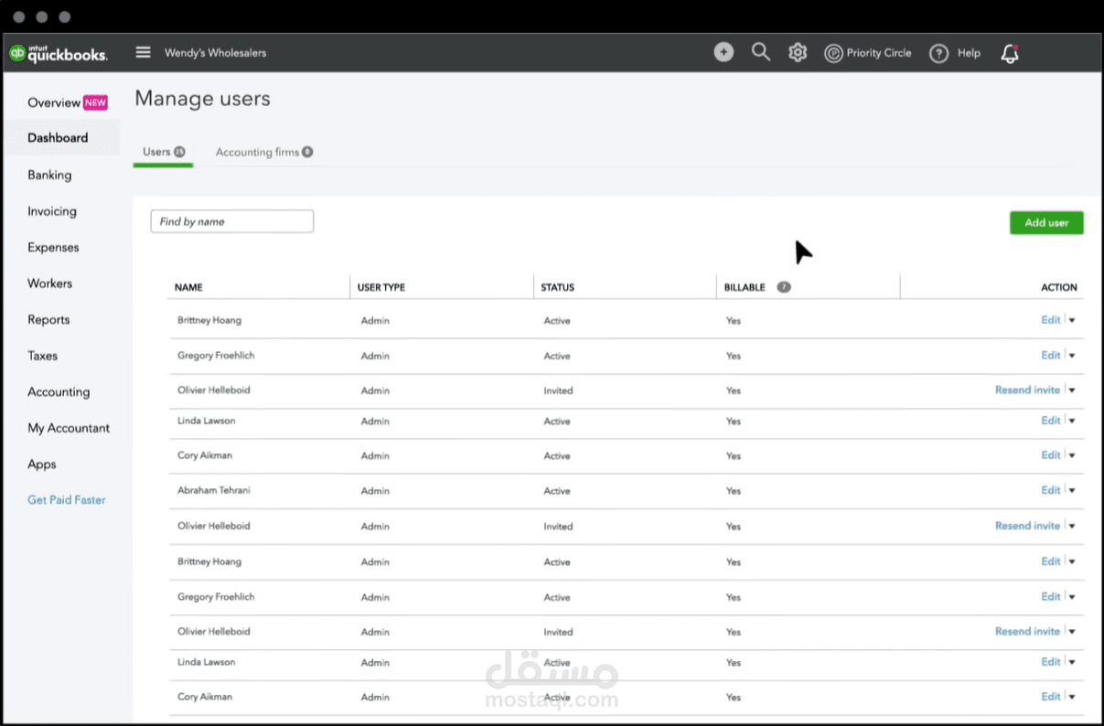Toggle the hamburger navigation menu
The image size is (1104, 726).
143,52
